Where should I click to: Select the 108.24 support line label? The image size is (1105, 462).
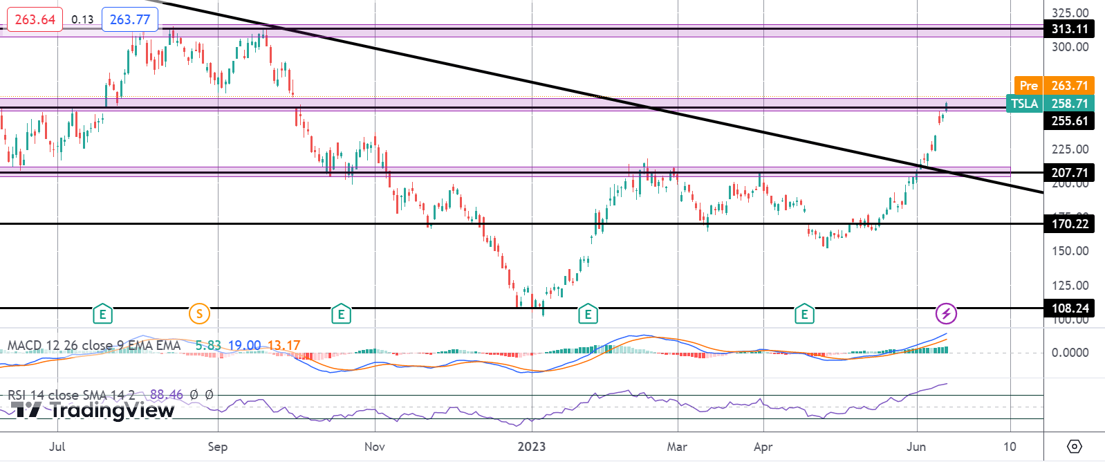1069,308
